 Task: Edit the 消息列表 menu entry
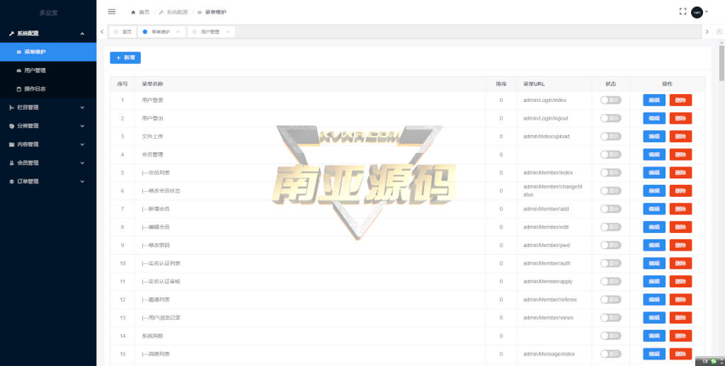[x=653, y=354]
